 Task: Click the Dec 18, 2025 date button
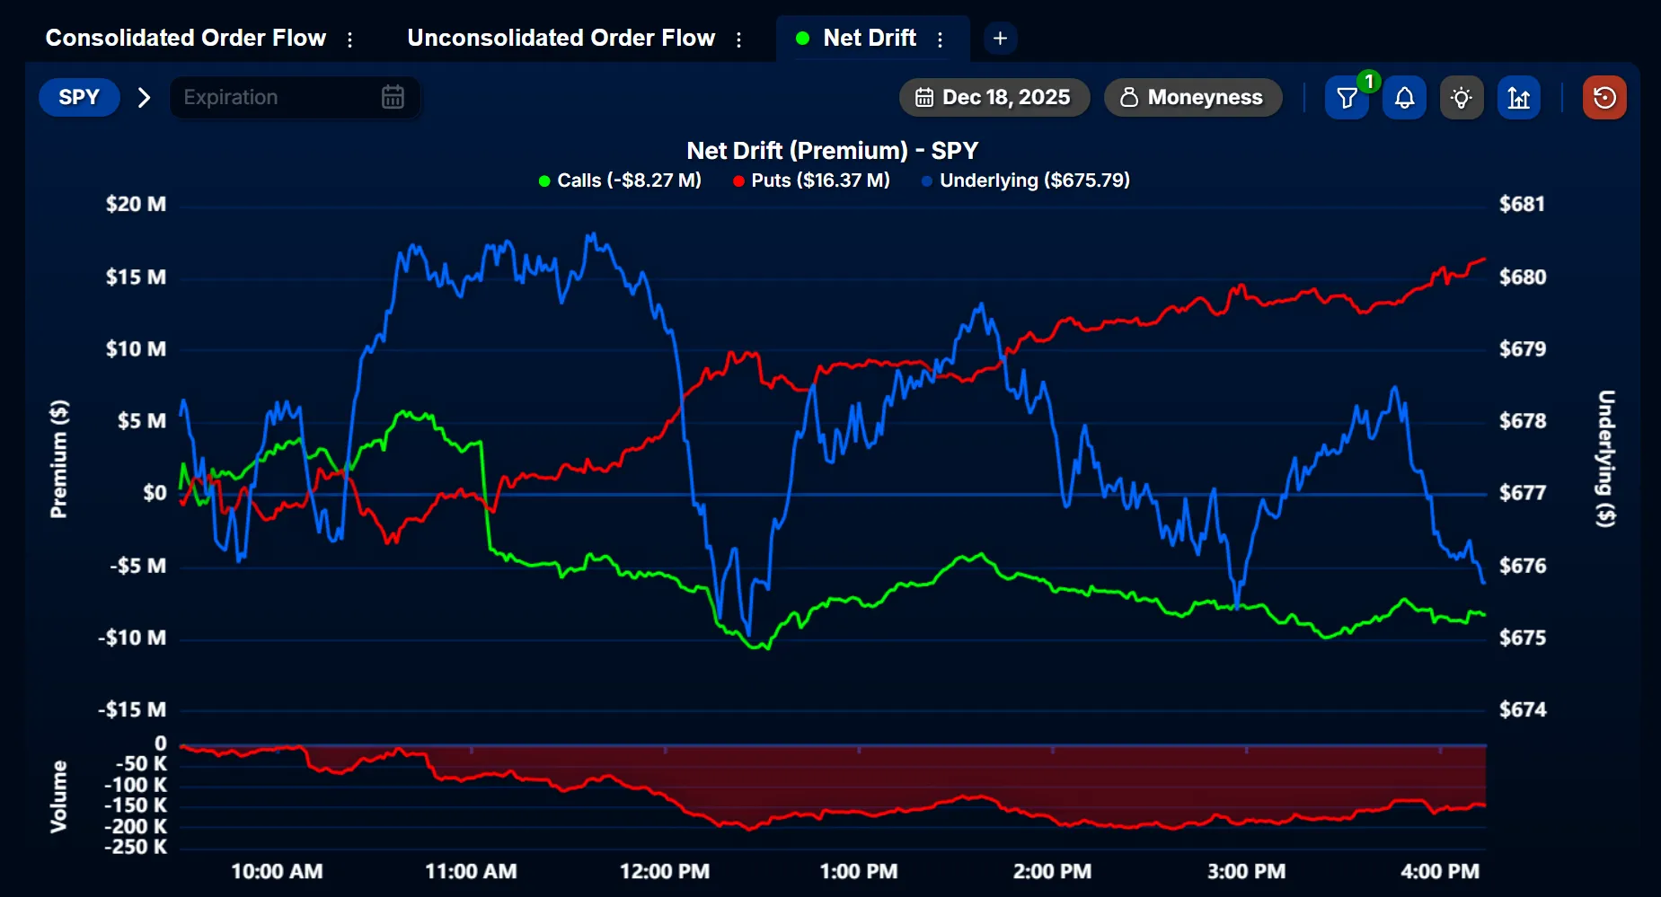[994, 97]
